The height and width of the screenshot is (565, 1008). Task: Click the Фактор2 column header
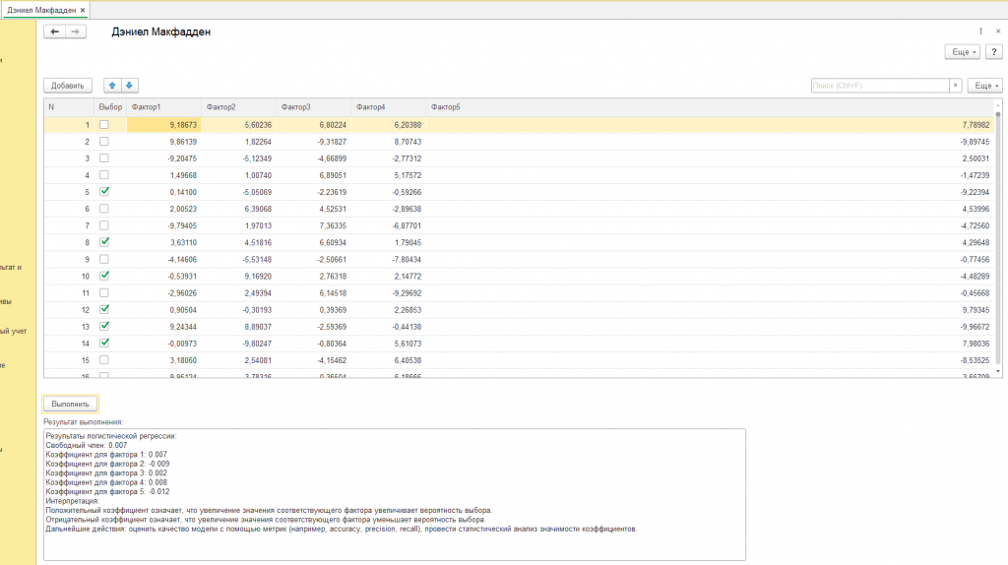coord(238,107)
